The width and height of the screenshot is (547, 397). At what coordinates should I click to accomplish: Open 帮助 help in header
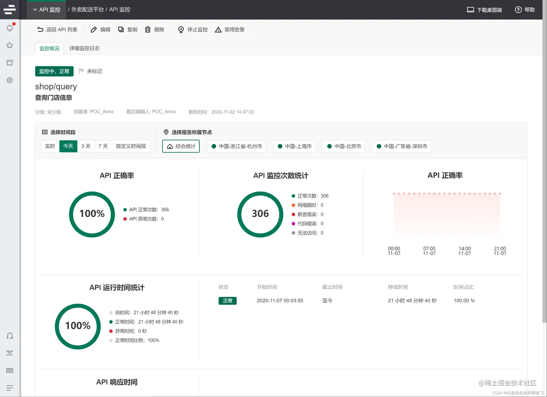(x=525, y=10)
